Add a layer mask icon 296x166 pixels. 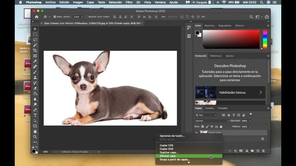241,151
